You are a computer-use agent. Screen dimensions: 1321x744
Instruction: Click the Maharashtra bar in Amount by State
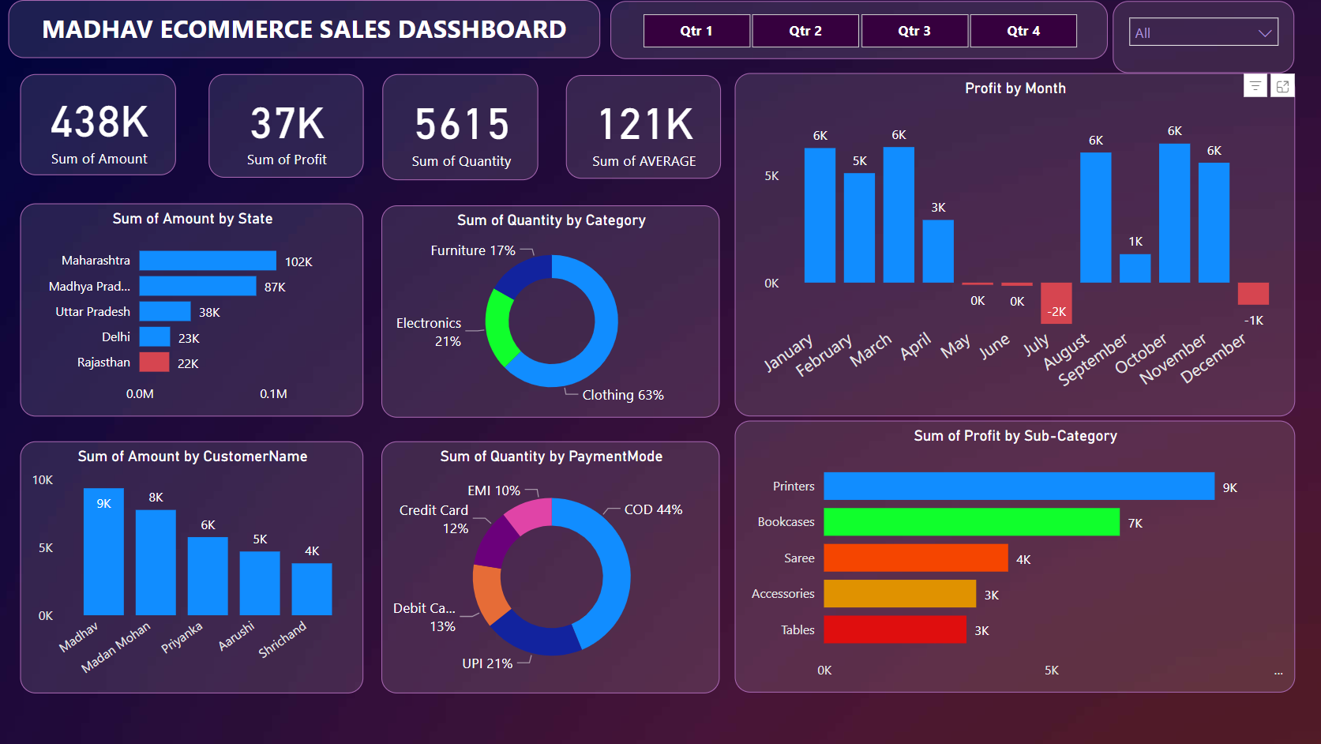(x=208, y=261)
